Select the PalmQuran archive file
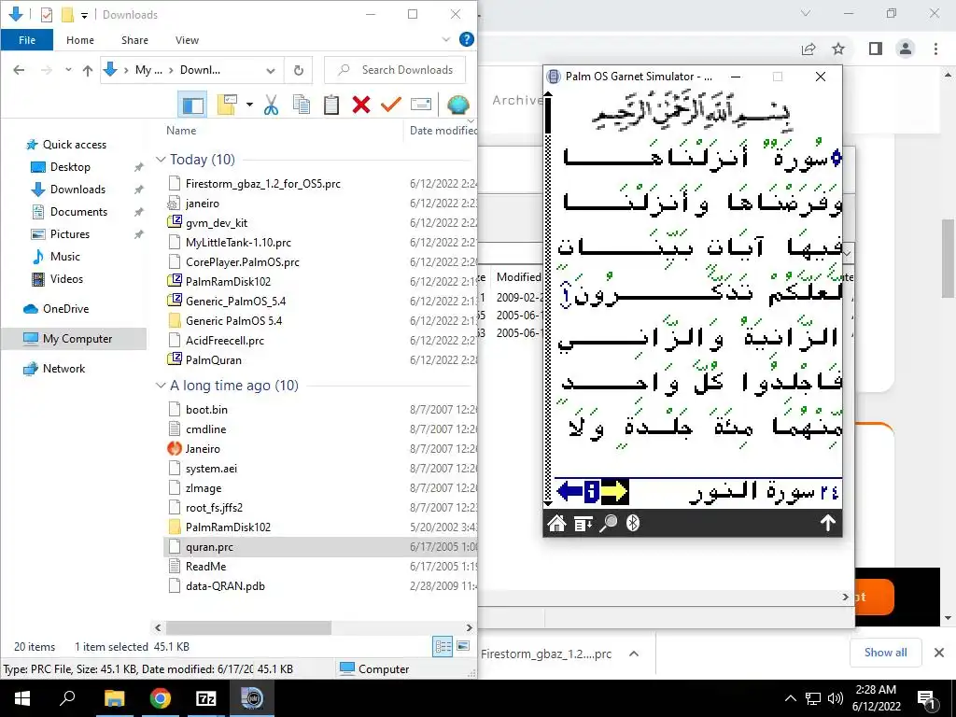 click(x=214, y=360)
